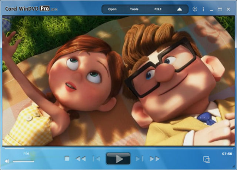
Task: Skip to next chapter icon
Action: point(139,159)
